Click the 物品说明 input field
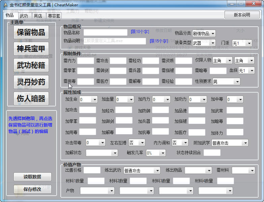The image size is (264, 202). [115, 41]
